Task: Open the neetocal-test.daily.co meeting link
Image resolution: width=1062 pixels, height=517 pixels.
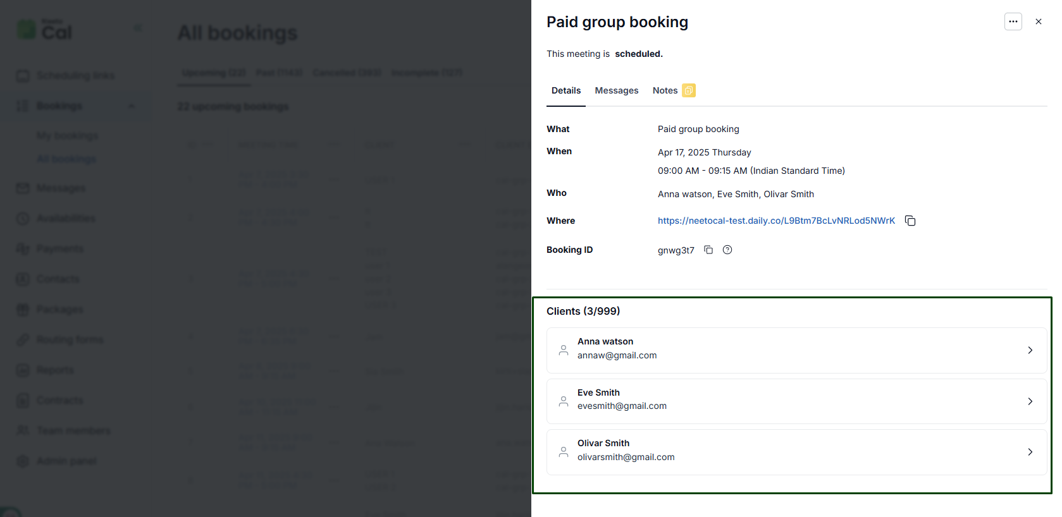Action: [776, 221]
